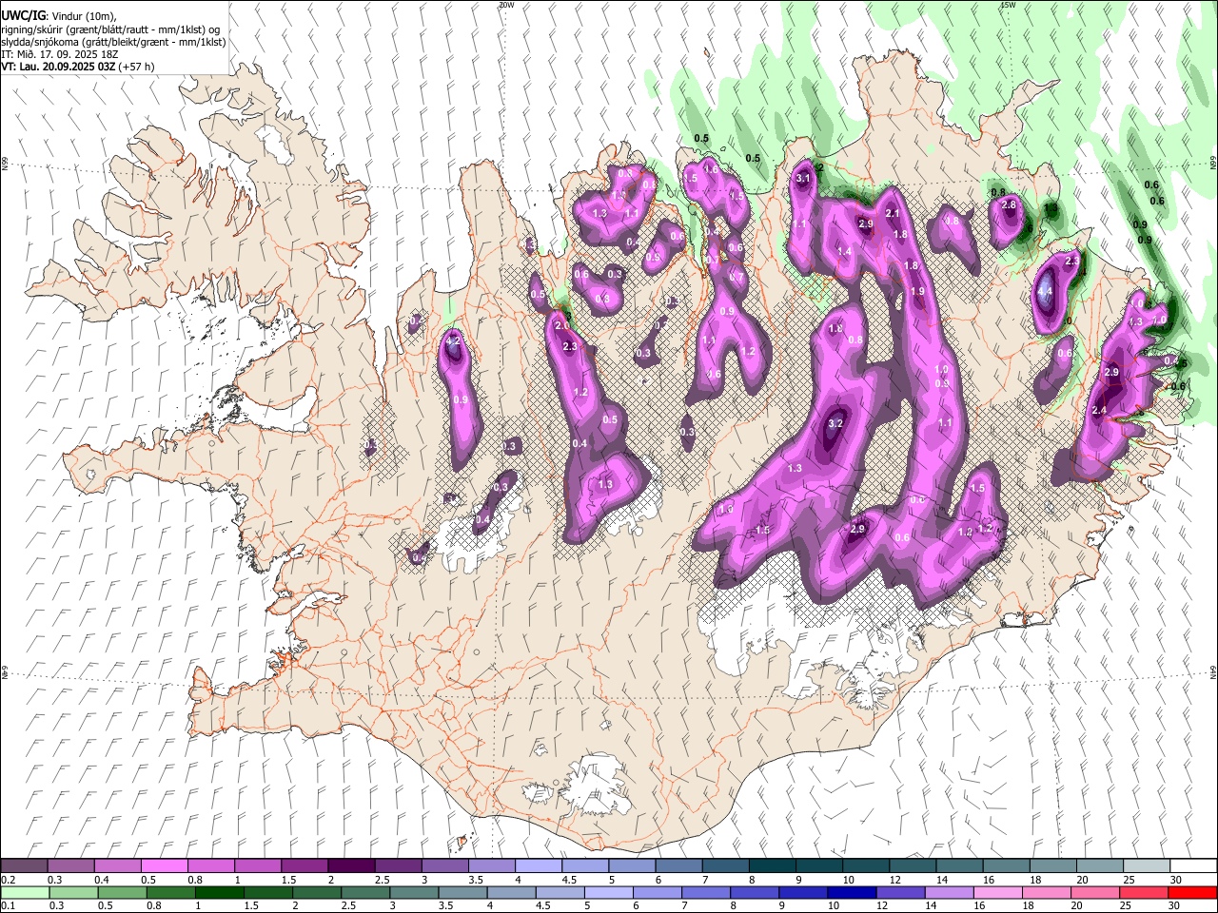Click the dark green swatch right of 1 in bottom row
The height and width of the screenshot is (913, 1218).
coord(219,892)
